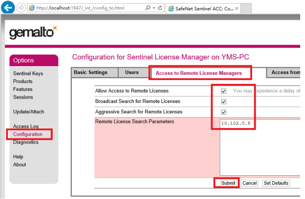Screen dimensions: 305x199
Task: Click the refresh icon in address bar
Action: coord(160,8)
